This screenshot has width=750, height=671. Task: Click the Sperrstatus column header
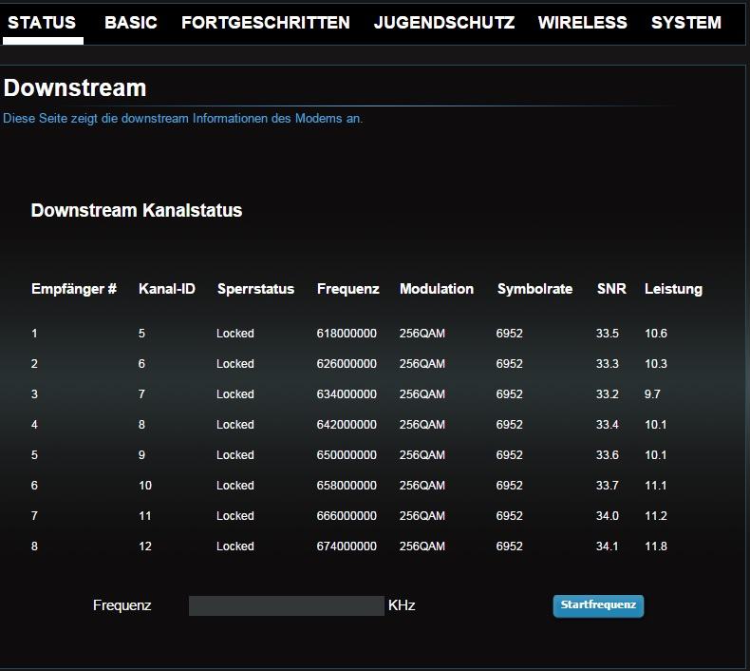pyautogui.click(x=255, y=289)
